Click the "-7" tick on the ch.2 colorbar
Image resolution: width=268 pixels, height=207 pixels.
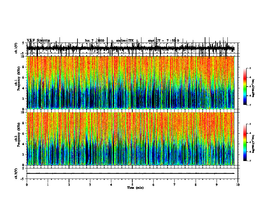pyautogui.click(x=250, y=161)
